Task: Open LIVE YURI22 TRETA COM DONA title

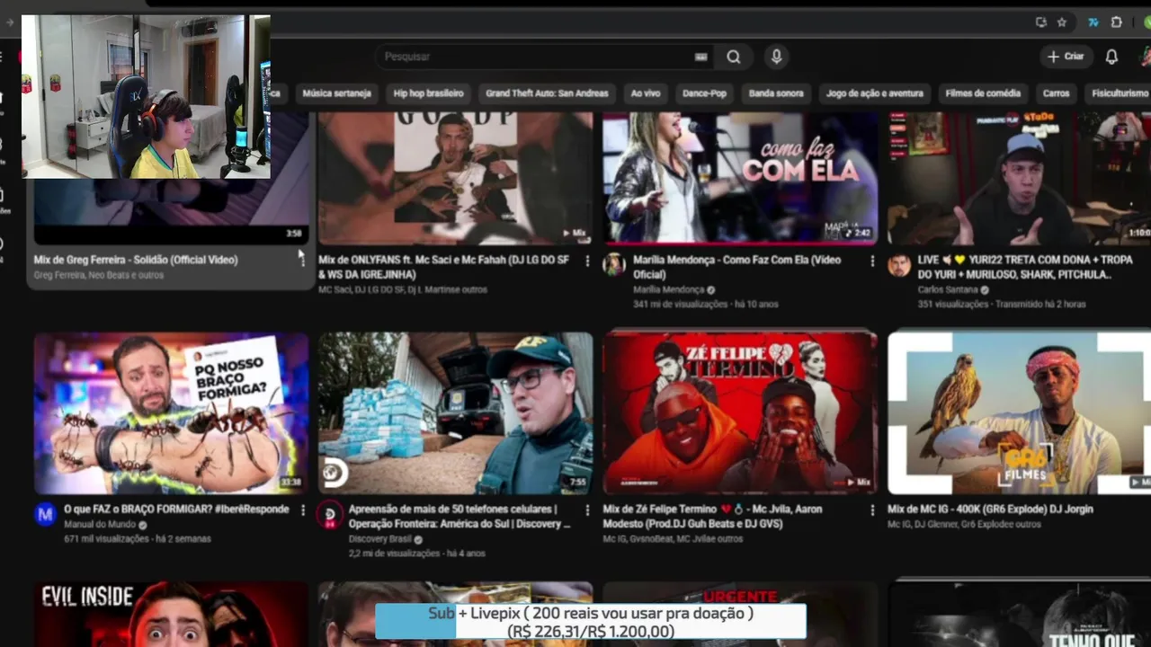Action: (1026, 267)
